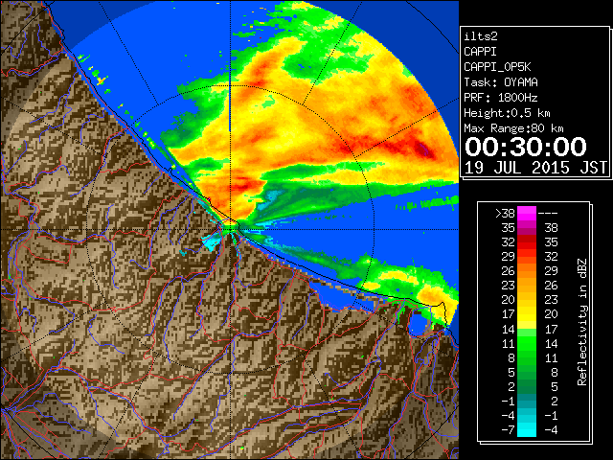The image size is (613, 460).
Task: Pick the yellow 17–20 dBZ legend swatch
Action: pyautogui.click(x=527, y=314)
